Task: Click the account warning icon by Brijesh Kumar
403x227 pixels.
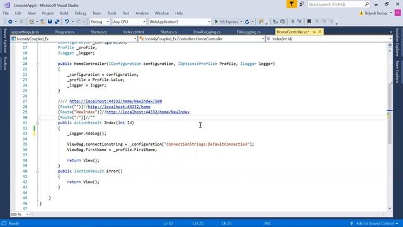Action: pos(361,13)
